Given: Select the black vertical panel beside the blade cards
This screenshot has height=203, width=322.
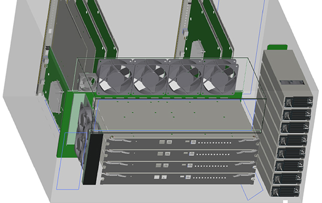Looking at the screenshot, I should tap(93, 159).
